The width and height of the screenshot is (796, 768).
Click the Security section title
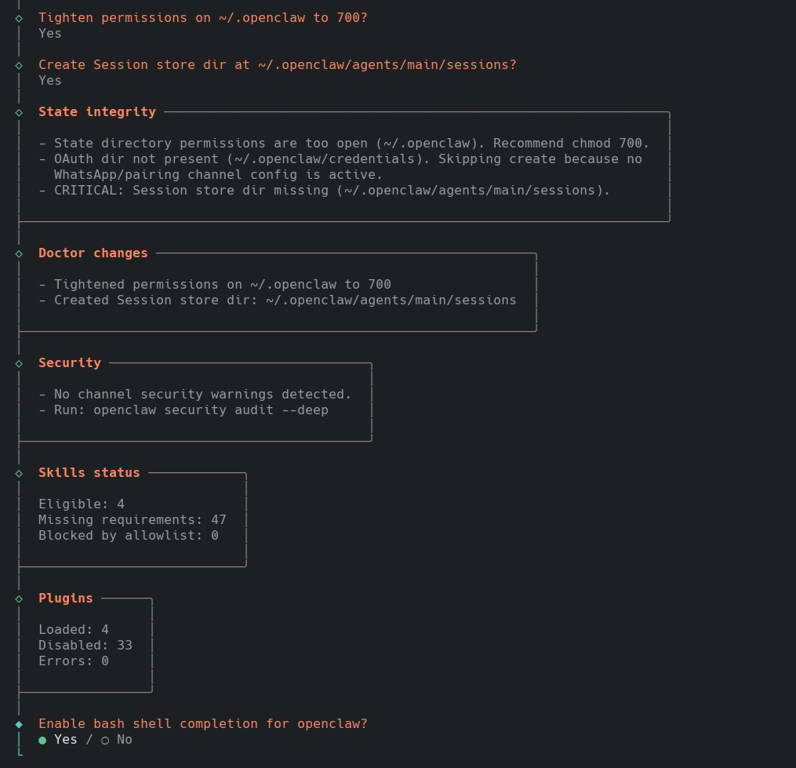click(x=70, y=363)
